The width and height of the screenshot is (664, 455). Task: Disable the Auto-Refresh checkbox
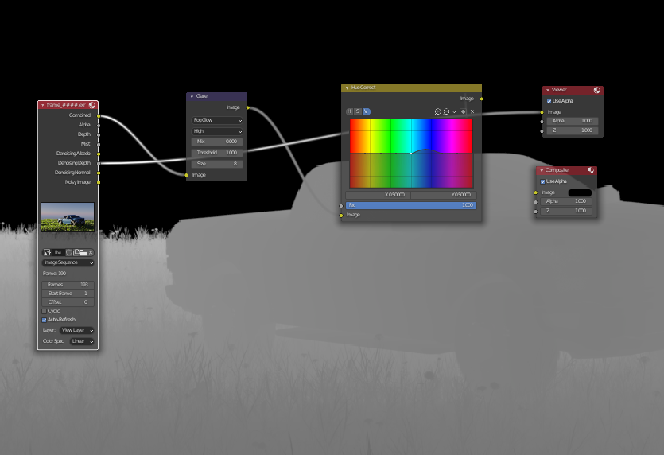pyautogui.click(x=44, y=321)
